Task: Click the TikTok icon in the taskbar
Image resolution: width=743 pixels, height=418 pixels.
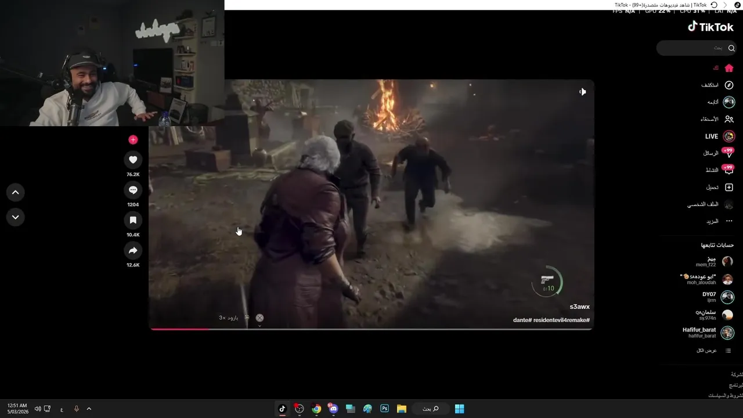Action: 282,409
